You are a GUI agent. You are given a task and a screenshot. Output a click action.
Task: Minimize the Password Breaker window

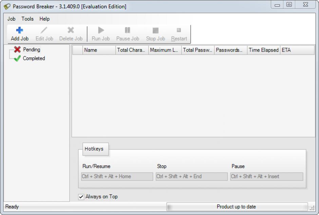pos(277,5)
